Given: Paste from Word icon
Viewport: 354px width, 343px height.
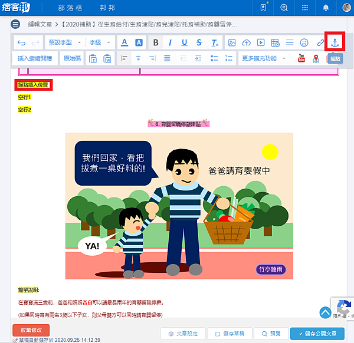Looking at the screenshot, I should (107, 58).
